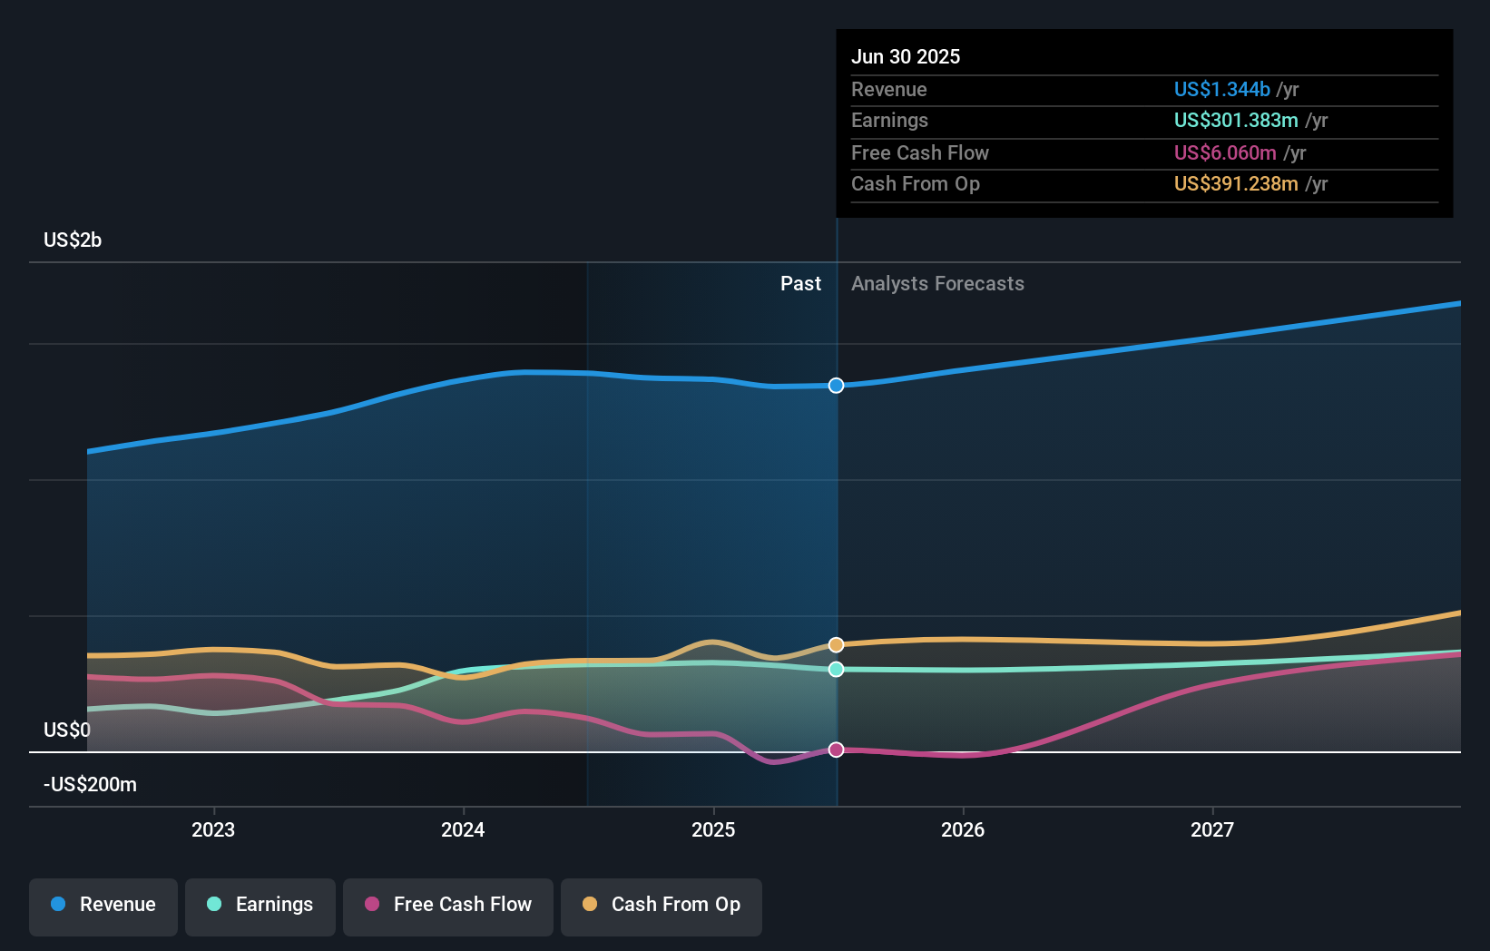Viewport: 1490px width, 951px height.
Task: Click the Earnings legend button
Action: coord(260,905)
